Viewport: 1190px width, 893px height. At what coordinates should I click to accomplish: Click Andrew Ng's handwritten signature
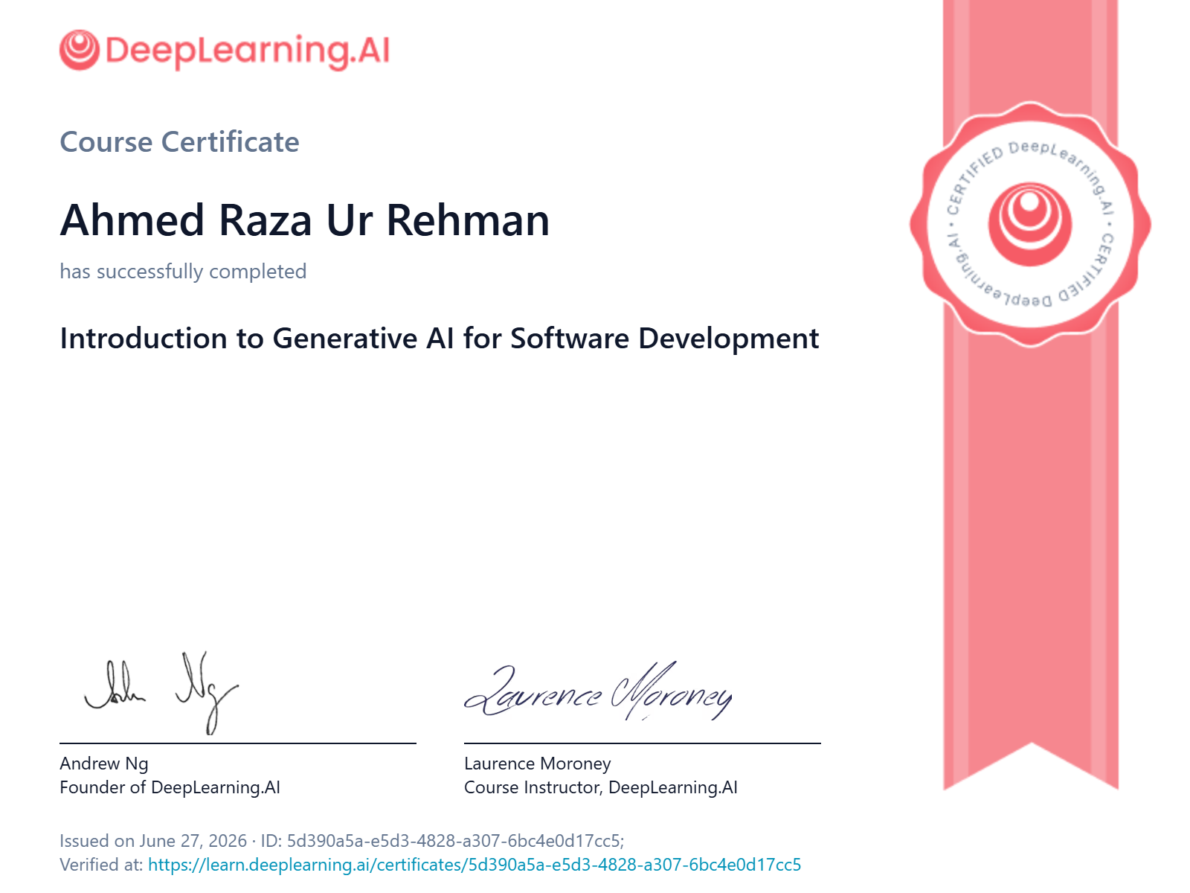point(161,693)
